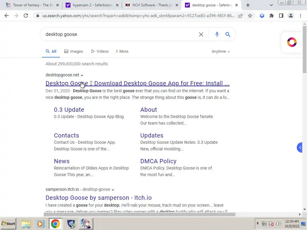Open the Extensions puzzle-piece menu
Viewport: 307px width, 230px height.
point(272,16)
